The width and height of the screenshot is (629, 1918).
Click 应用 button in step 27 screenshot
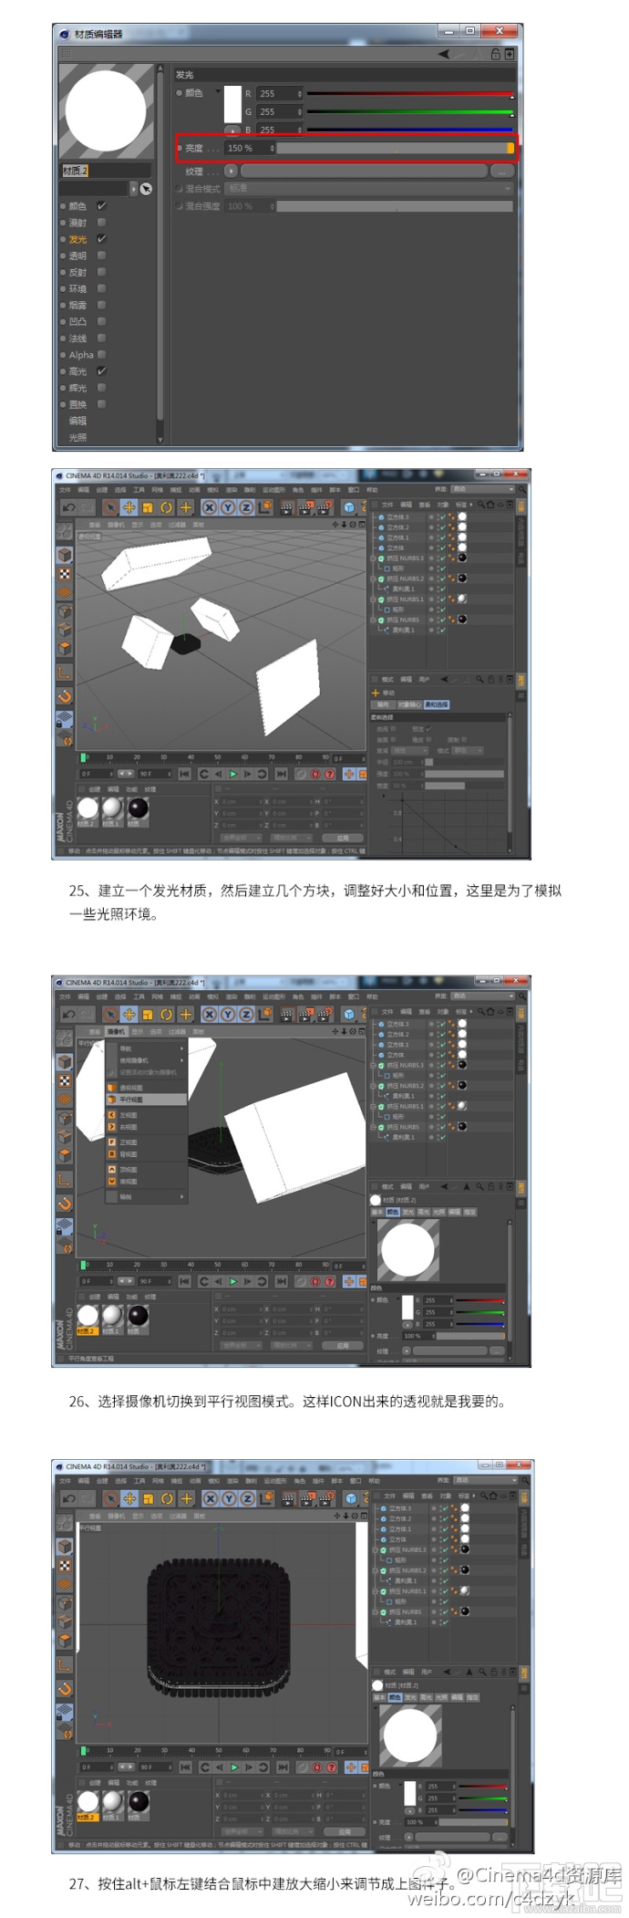[x=345, y=1830]
